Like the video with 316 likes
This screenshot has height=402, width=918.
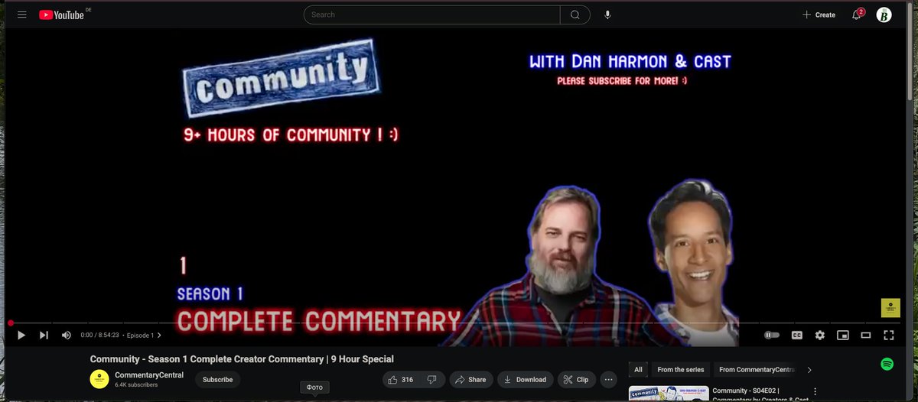pos(401,380)
